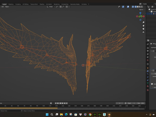This screenshot has height=117, width=156.
Task: Open the viewport shading options dropdown arrow
Action: coord(144,7)
